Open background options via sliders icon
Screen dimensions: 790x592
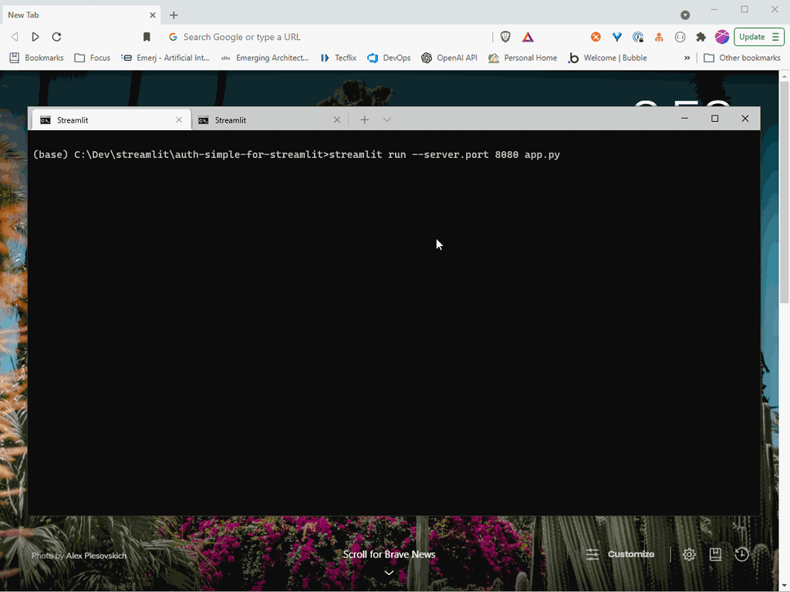point(592,554)
